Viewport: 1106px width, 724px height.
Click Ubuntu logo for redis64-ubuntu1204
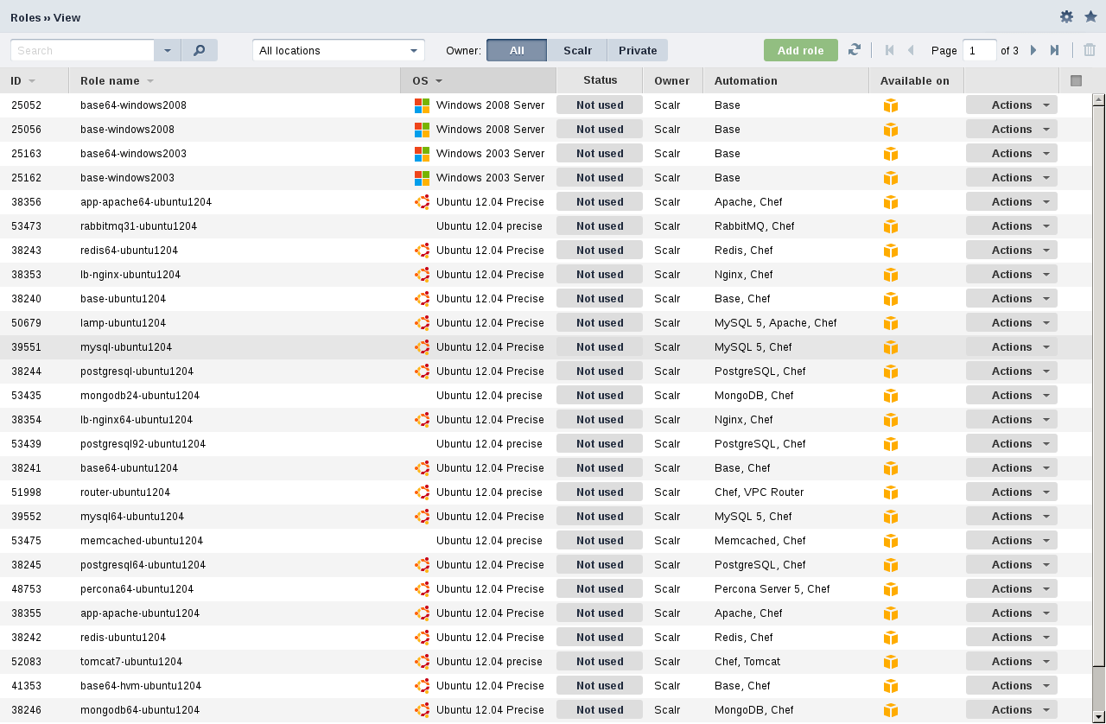tap(422, 251)
